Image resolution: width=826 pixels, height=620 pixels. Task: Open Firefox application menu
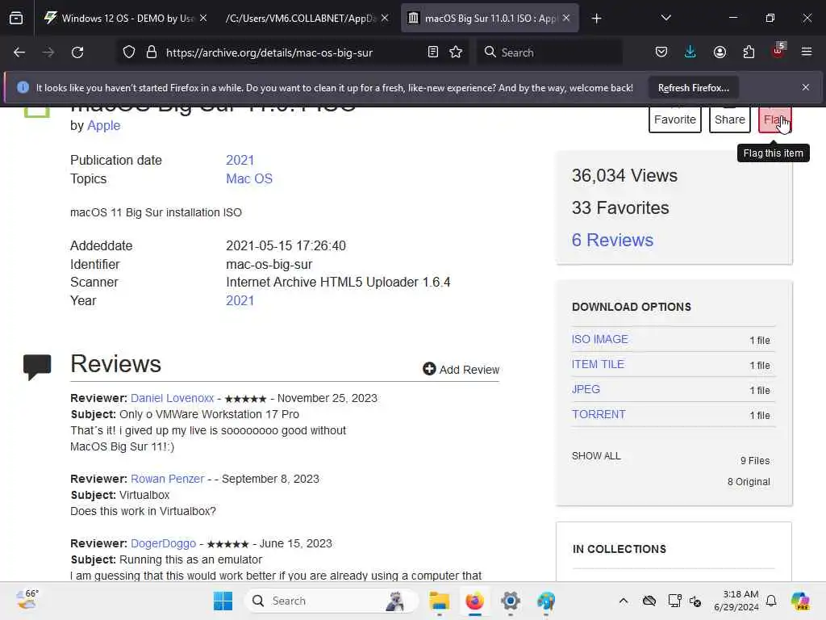tap(807, 52)
